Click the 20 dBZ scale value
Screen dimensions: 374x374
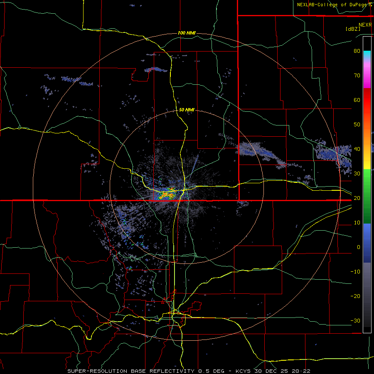click(357, 198)
